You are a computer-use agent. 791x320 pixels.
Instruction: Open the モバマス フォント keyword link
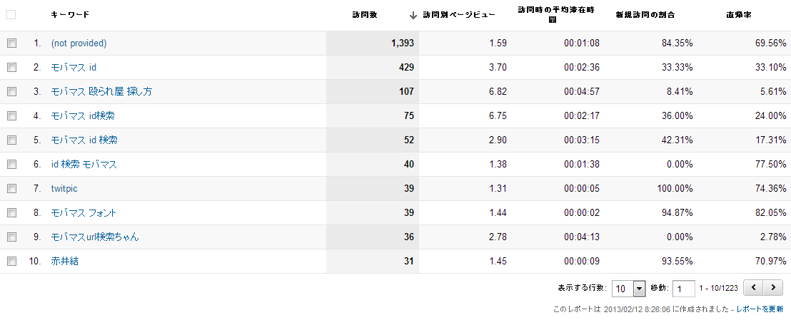[x=84, y=213]
